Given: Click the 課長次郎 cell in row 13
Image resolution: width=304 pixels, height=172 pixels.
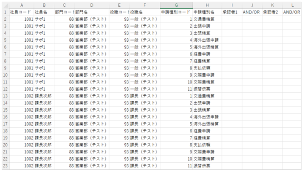Looking at the screenshot, I should [44, 96].
